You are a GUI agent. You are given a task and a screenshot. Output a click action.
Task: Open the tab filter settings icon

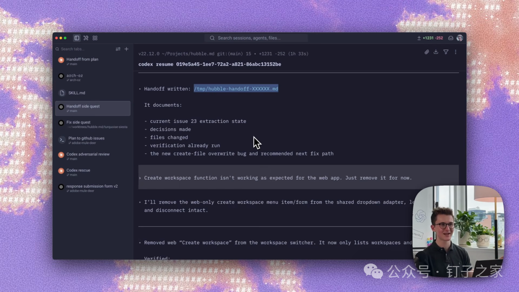(118, 49)
